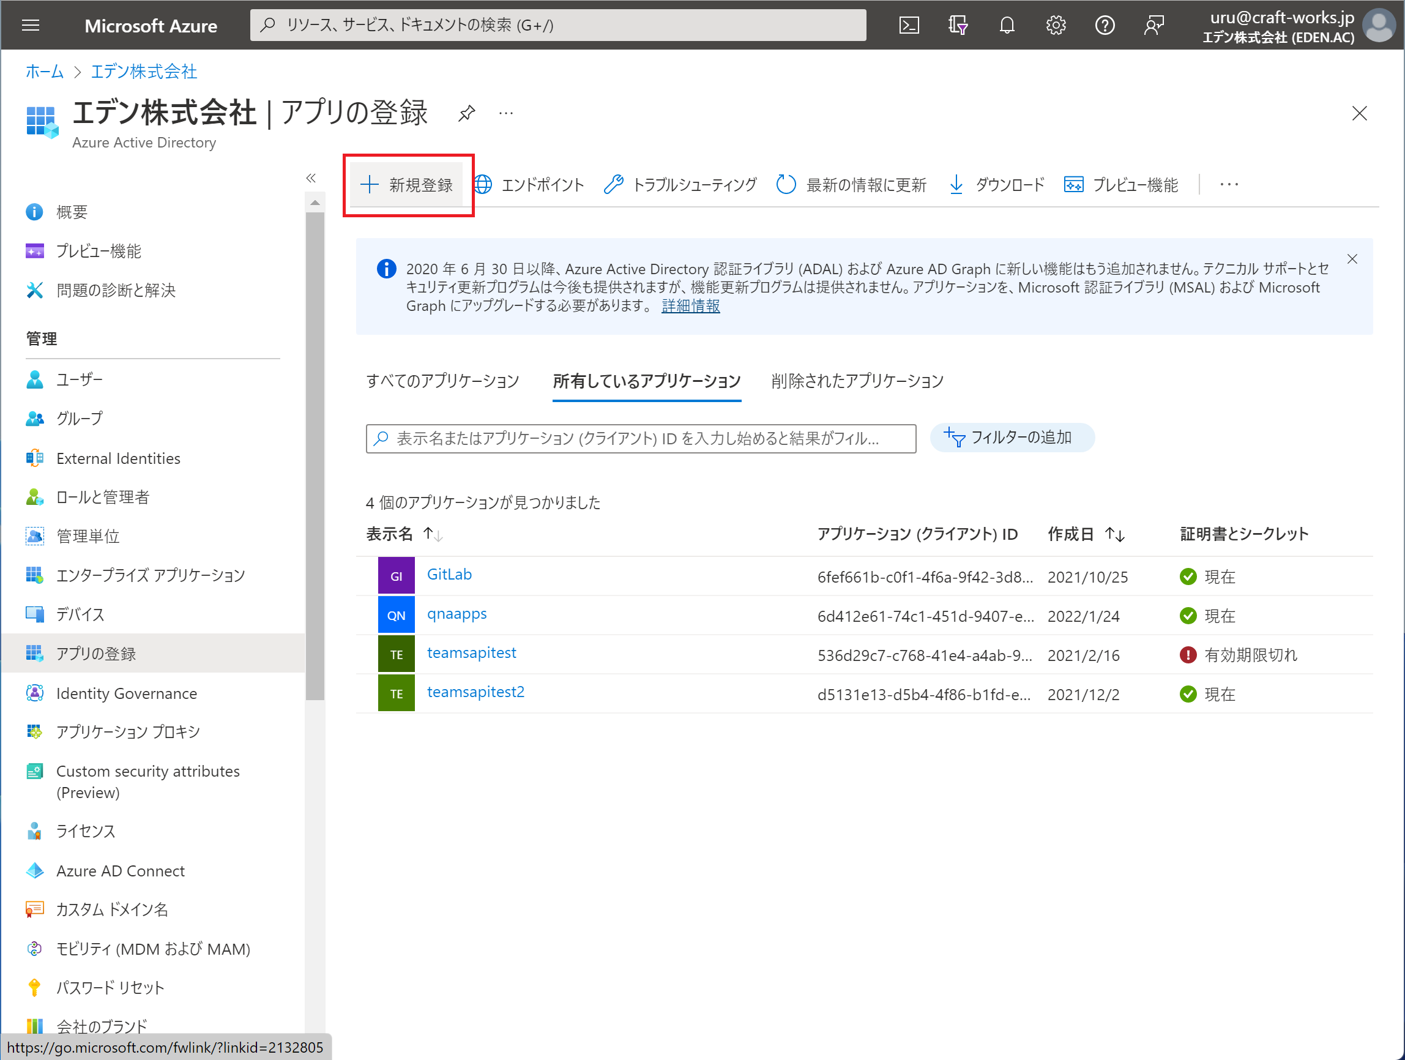
Task: Open GitLab application
Action: 449,575
